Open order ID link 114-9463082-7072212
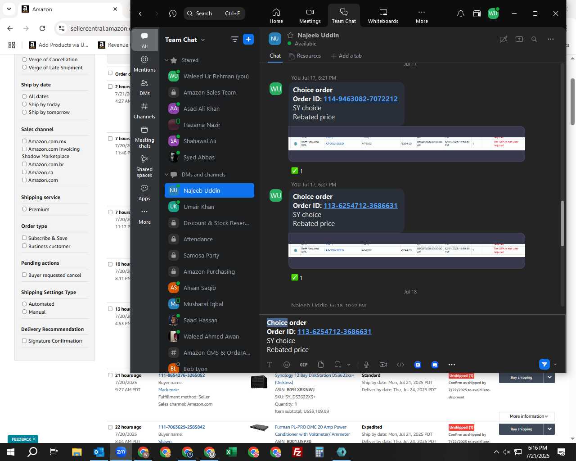Image resolution: width=576 pixels, height=461 pixels. click(360, 99)
